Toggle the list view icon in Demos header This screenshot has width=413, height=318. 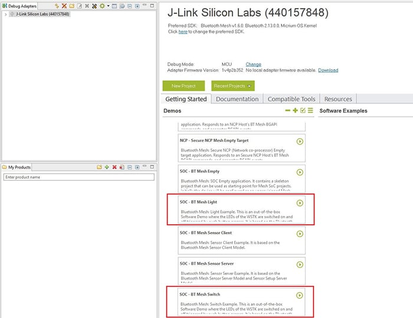[x=310, y=111]
